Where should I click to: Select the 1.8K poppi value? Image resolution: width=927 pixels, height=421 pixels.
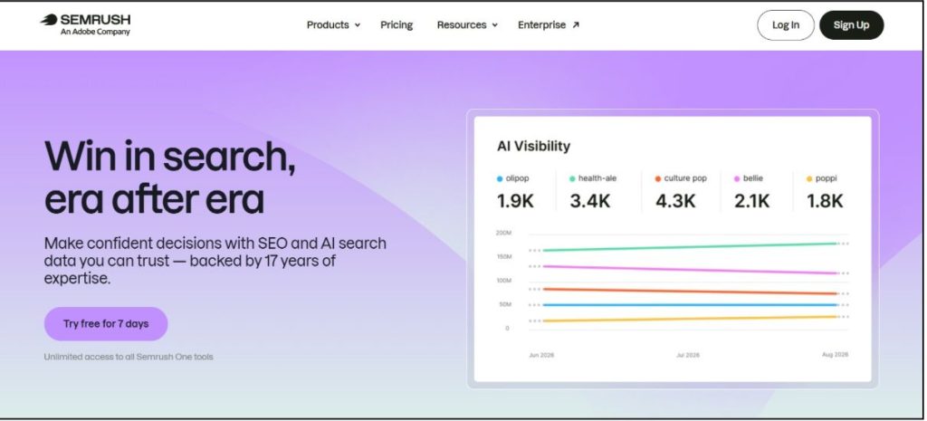826,201
